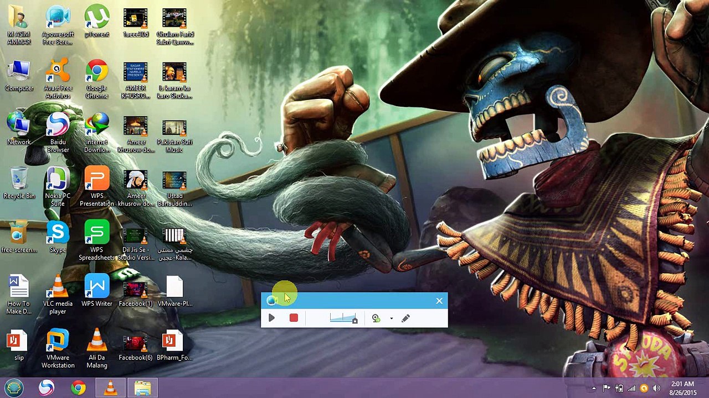Open the Recycle Bin
709x398 pixels.
19,184
